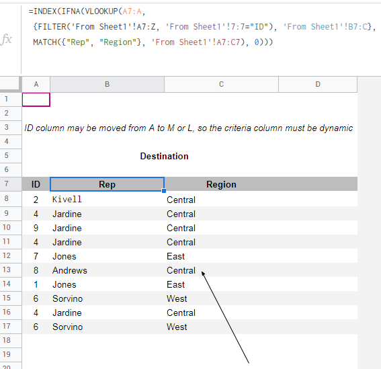Select Jones in row 14
Viewport: 381px width, 369px height.
[x=107, y=284]
